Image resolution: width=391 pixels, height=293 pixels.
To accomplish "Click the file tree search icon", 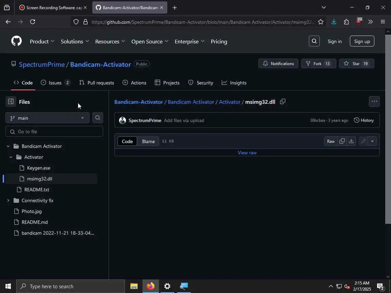I will click(98, 118).
